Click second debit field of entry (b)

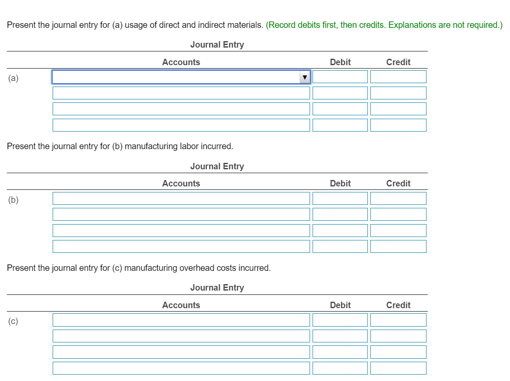point(340,214)
